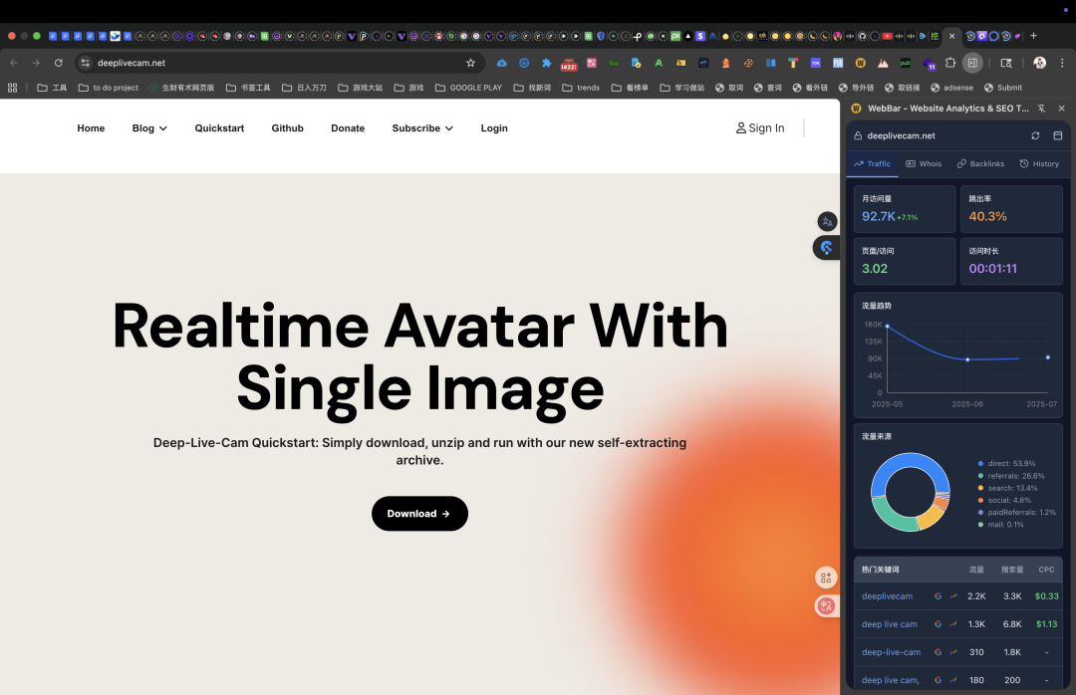Screen dimensions: 1076x695
Task: Click the social 4.8% legend entry
Action: [1004, 500]
